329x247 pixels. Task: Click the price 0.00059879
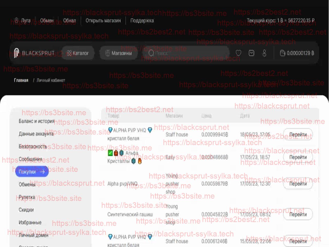tap(215, 184)
